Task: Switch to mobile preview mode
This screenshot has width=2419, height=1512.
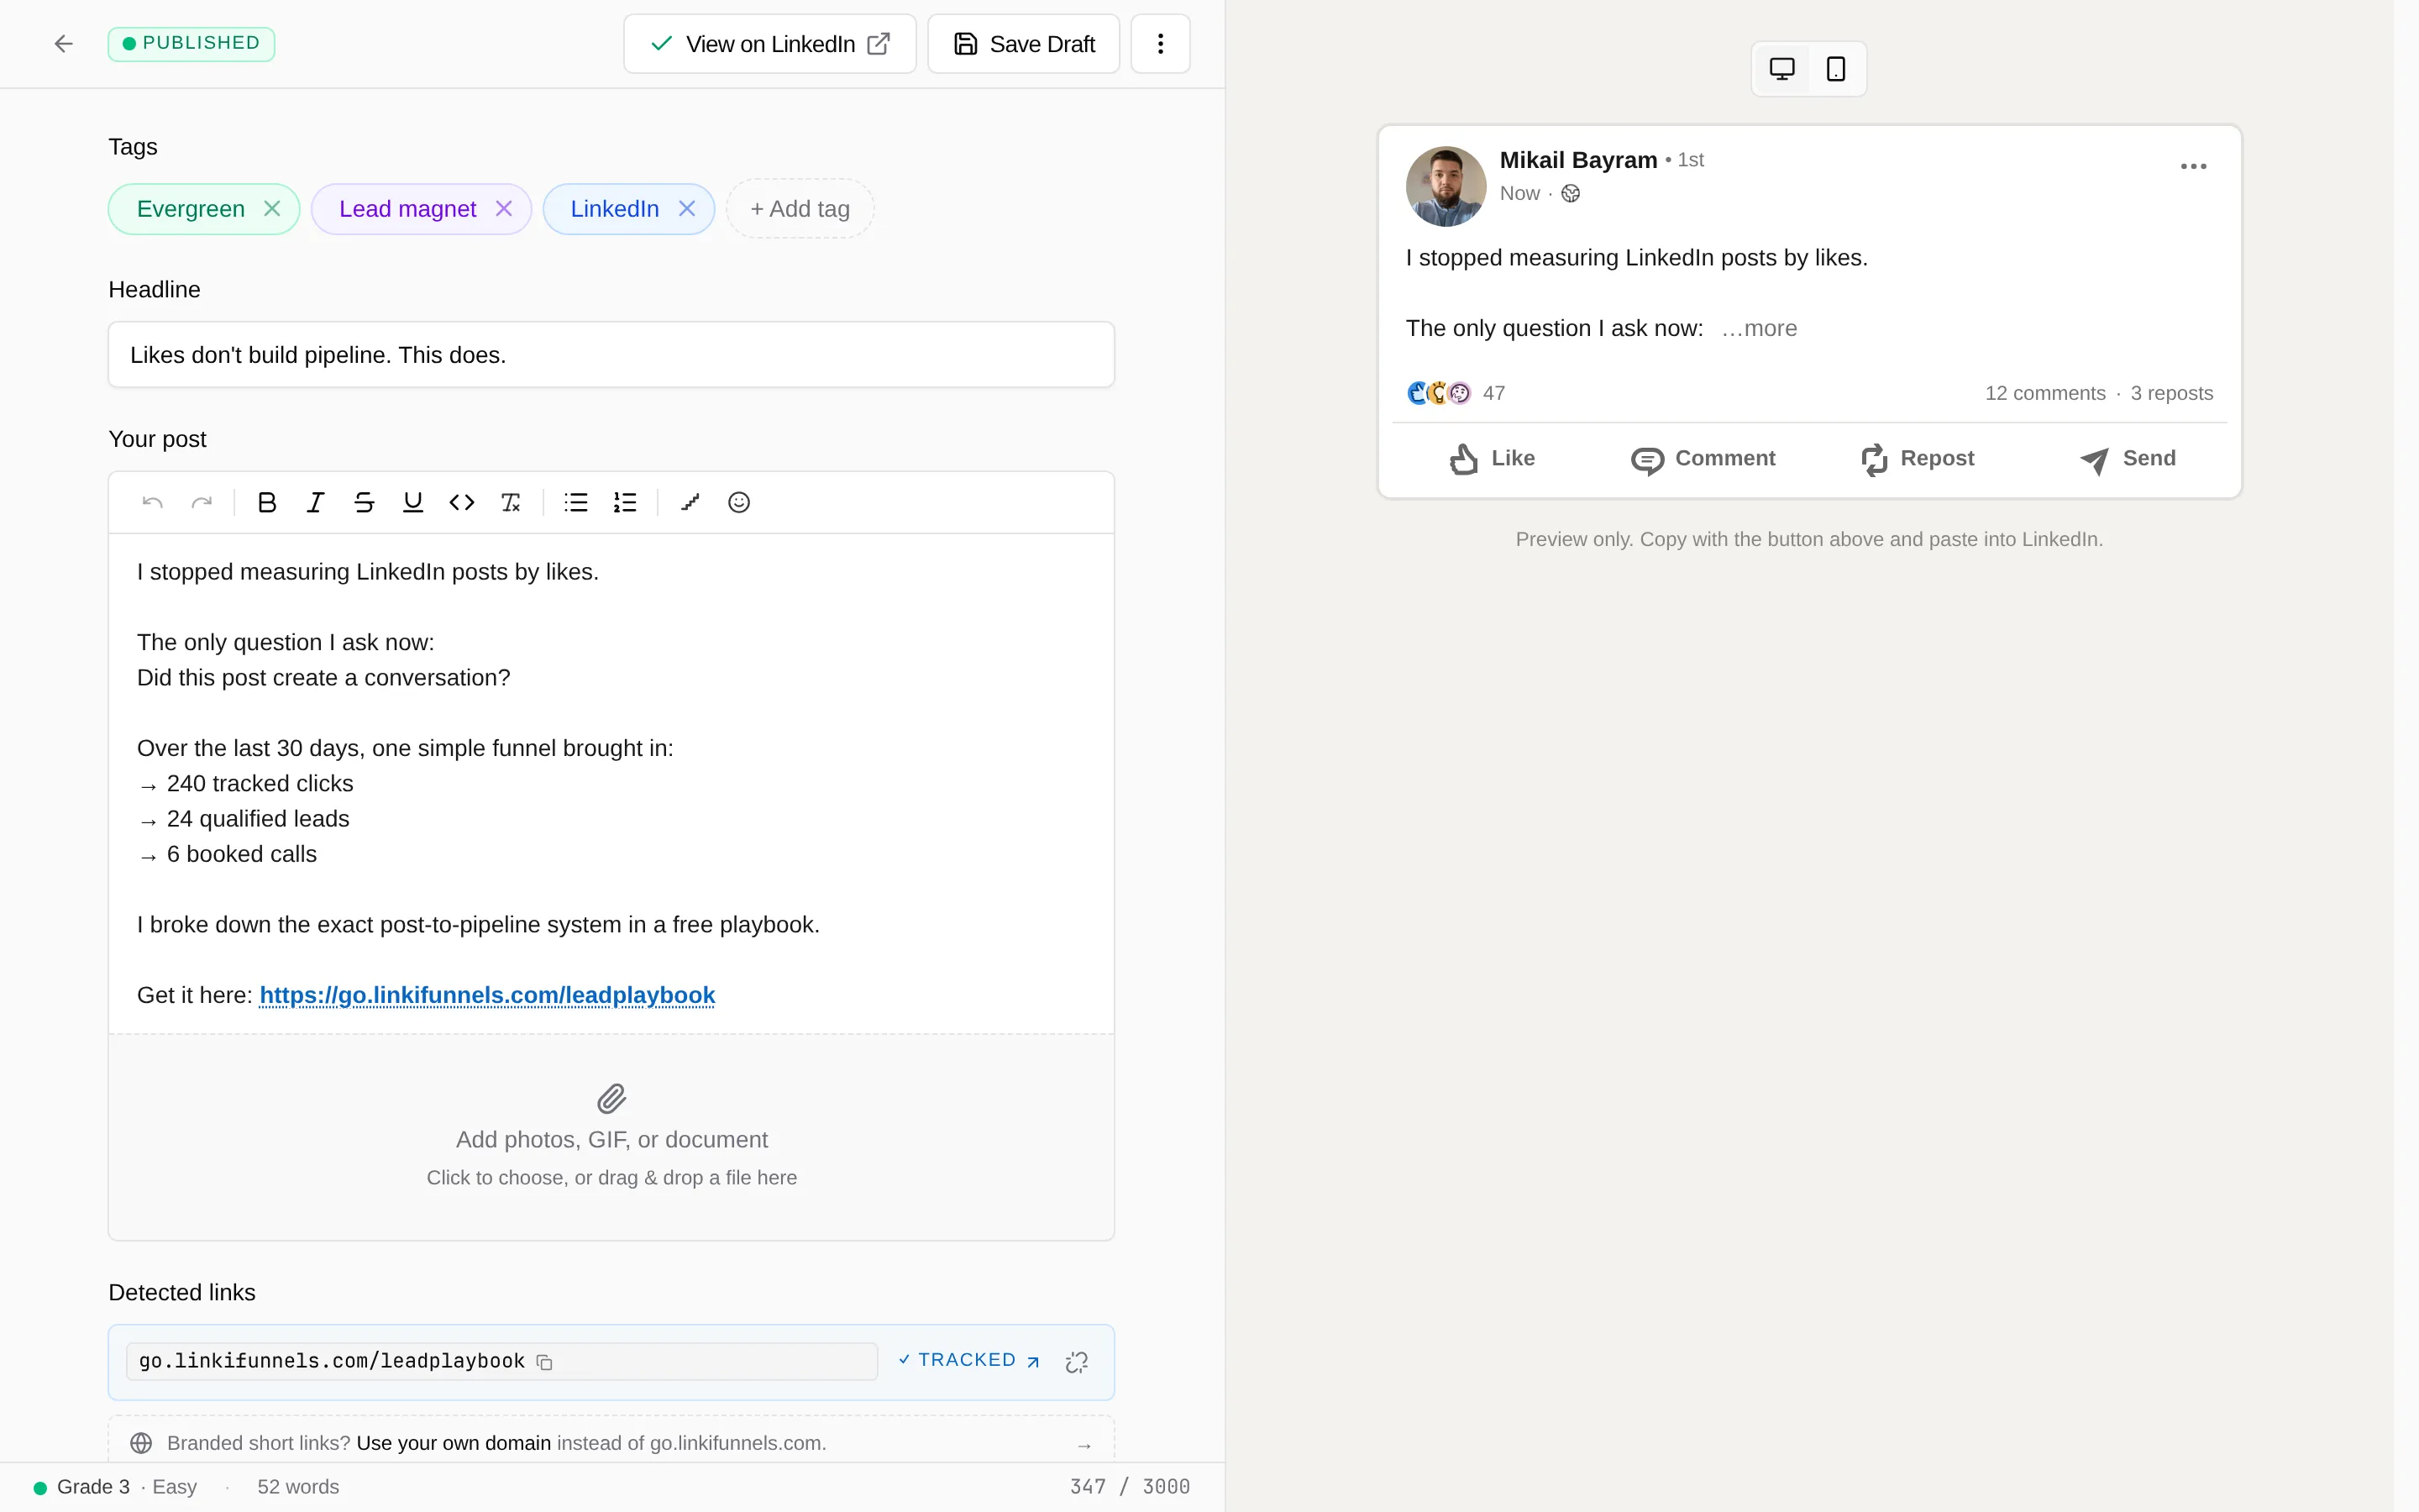Action: (x=1835, y=69)
